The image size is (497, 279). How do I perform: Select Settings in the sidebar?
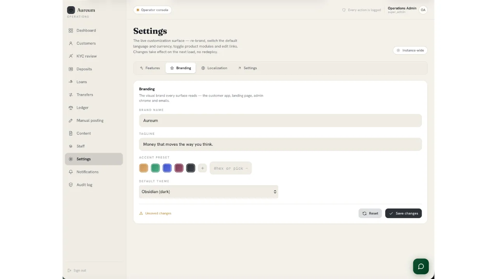[x=94, y=159]
